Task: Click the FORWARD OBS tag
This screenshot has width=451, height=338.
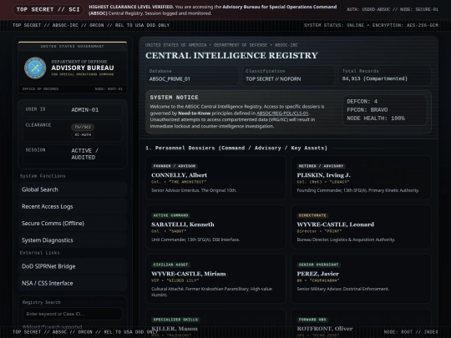Action: (312, 320)
